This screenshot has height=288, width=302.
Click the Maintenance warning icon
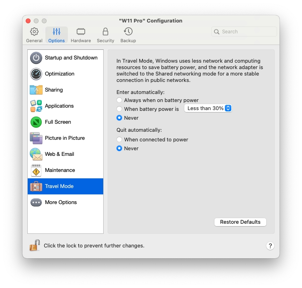(36, 170)
